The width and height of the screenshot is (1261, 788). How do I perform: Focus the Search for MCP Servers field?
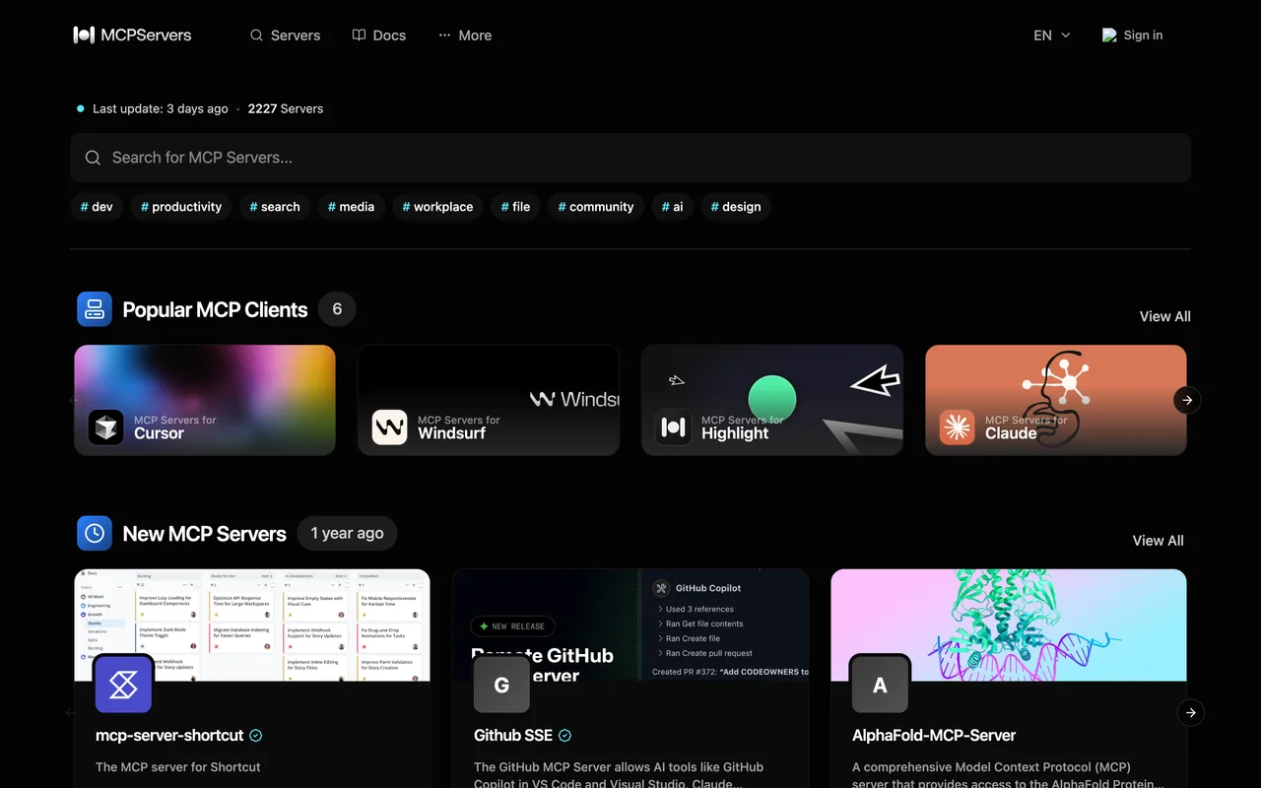[630, 158]
